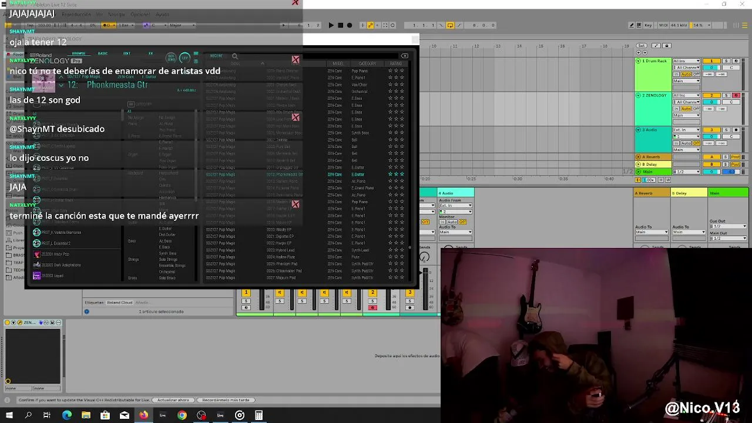Image resolution: width=752 pixels, height=423 pixels.
Task: Open the metronome settings dropdown
Action: click(114, 25)
